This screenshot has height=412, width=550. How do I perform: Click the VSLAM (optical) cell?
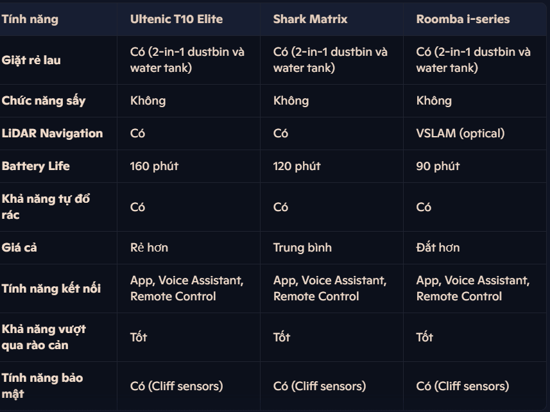pos(460,133)
